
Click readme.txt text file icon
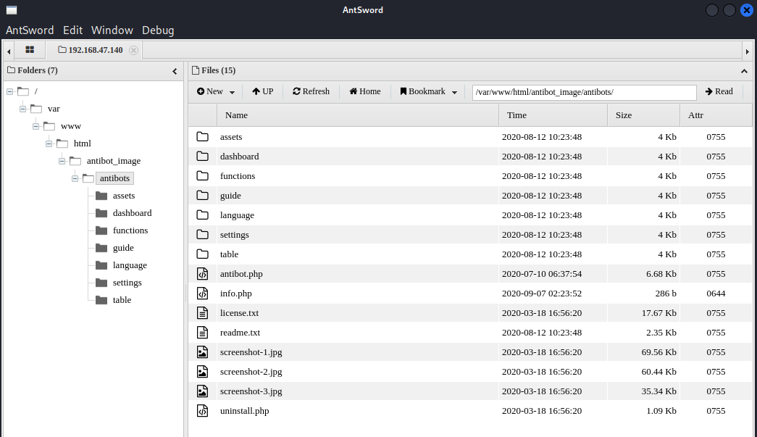coord(202,332)
